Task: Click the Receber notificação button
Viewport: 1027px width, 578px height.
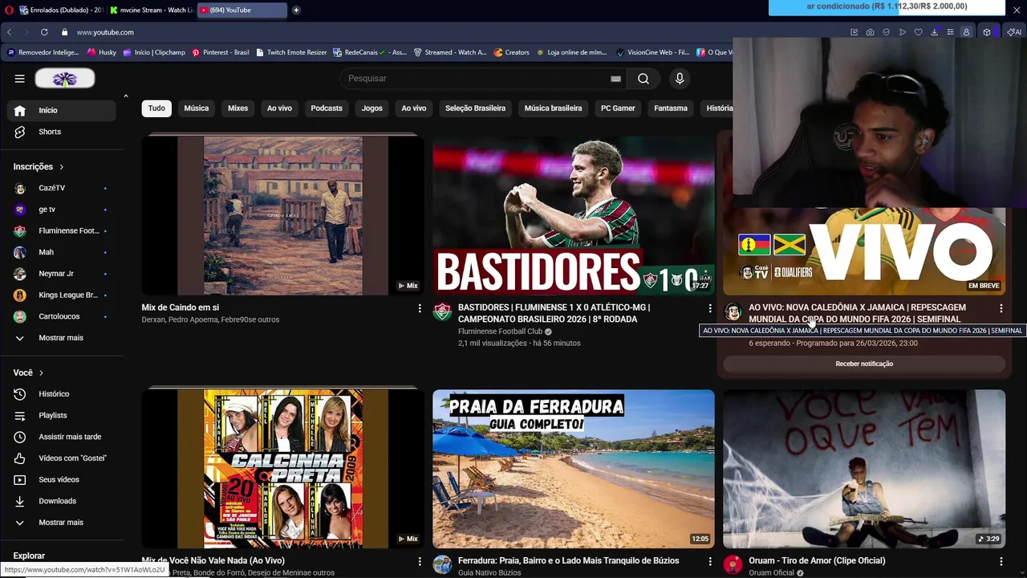Action: pos(864,364)
